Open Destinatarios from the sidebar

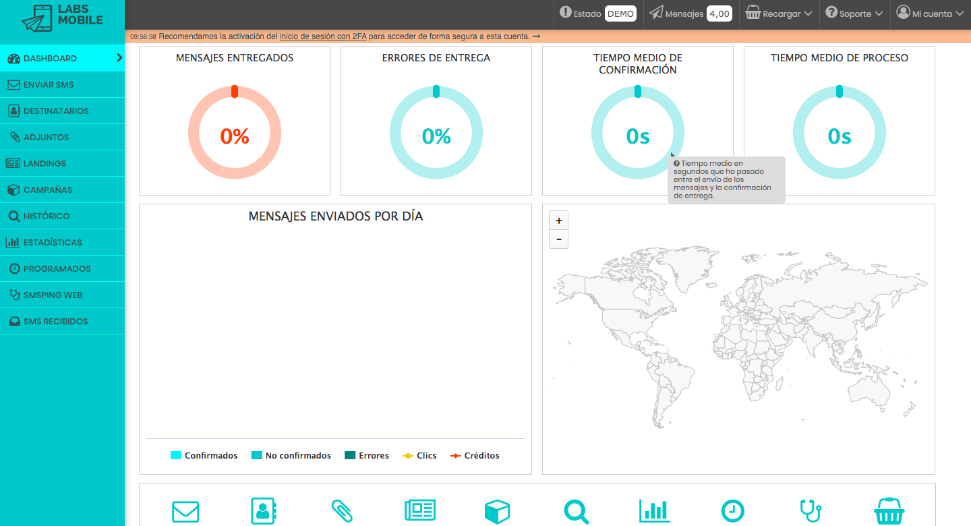pyautogui.click(x=56, y=111)
